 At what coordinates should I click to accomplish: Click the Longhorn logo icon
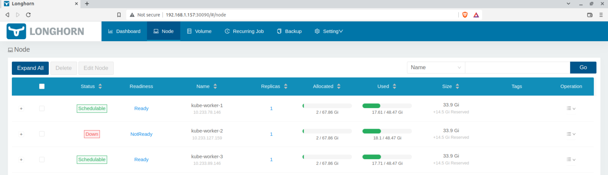click(16, 31)
